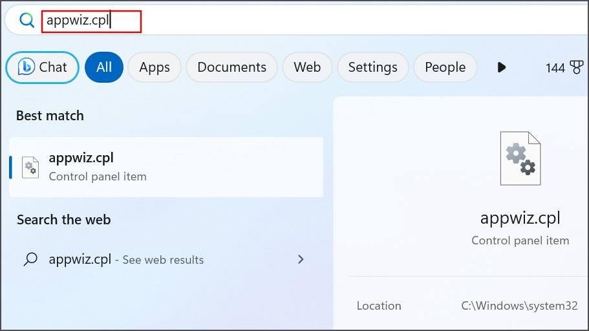Click the web search magnifier icon beside appwiz.cpl

[x=30, y=259]
